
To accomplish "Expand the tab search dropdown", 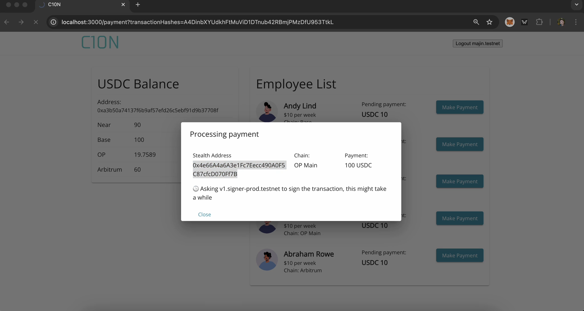I will 577,5.
